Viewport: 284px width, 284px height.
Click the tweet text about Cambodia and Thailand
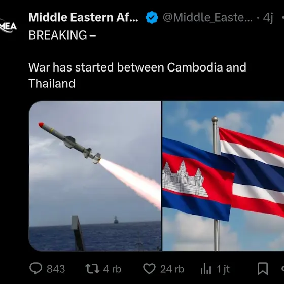tap(137, 75)
